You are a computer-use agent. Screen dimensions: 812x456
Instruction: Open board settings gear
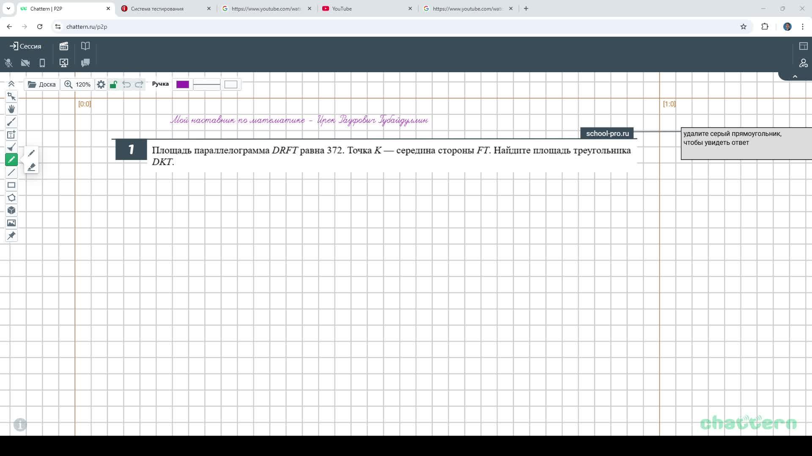point(101,84)
